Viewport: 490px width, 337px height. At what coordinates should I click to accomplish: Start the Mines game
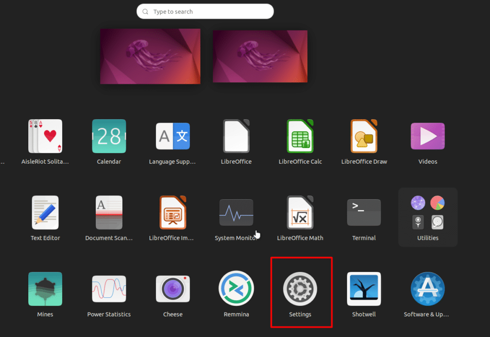pos(45,289)
